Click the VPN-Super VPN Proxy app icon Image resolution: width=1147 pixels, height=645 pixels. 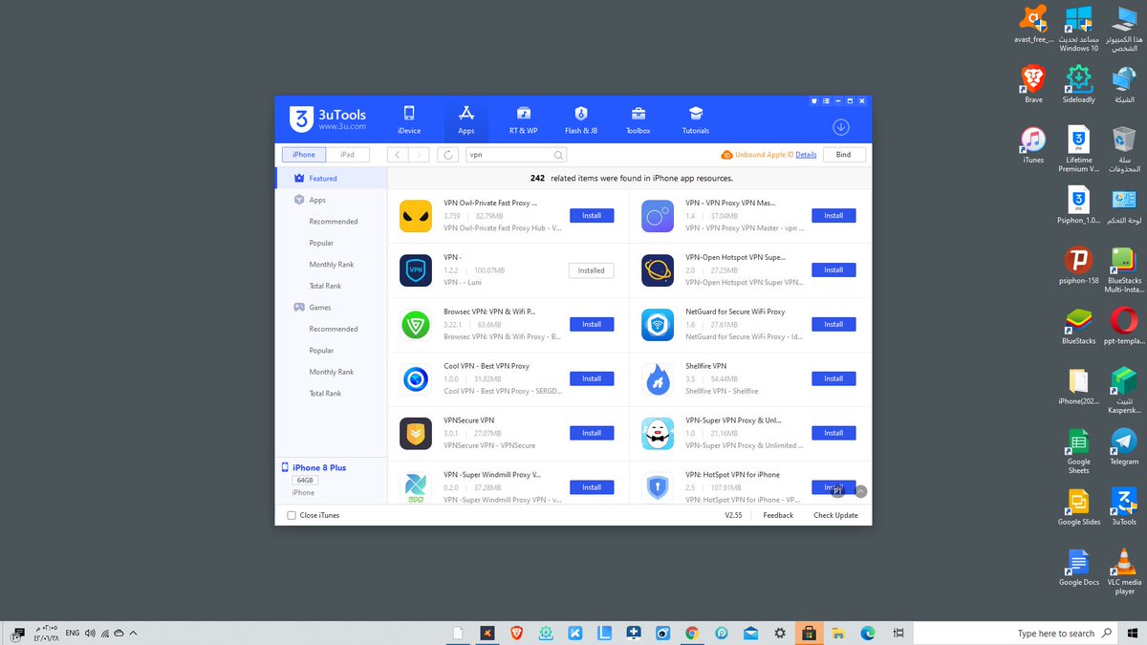(x=658, y=434)
